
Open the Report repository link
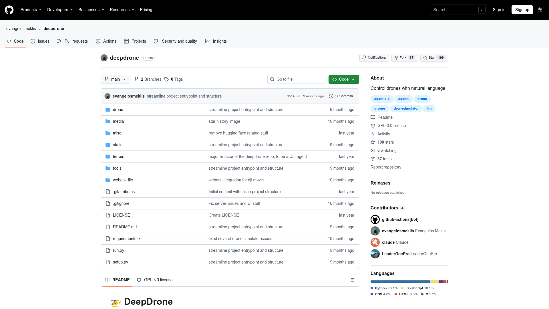[386, 167]
